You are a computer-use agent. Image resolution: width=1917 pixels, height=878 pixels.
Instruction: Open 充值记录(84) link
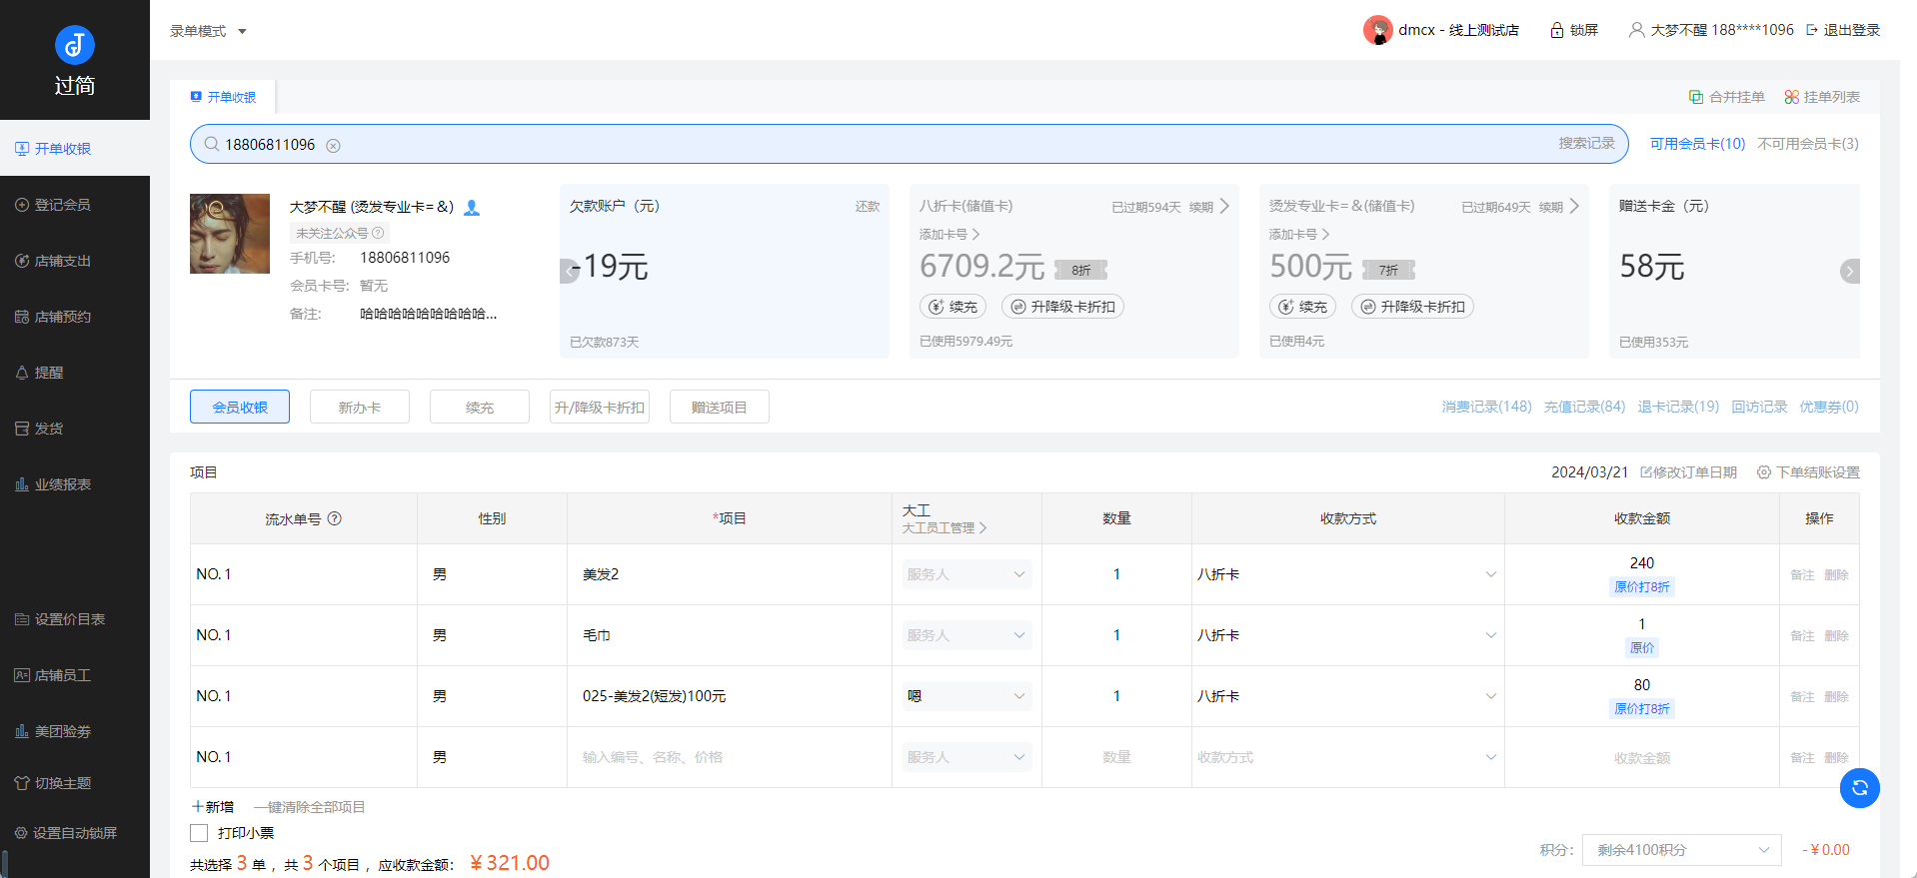point(1584,407)
